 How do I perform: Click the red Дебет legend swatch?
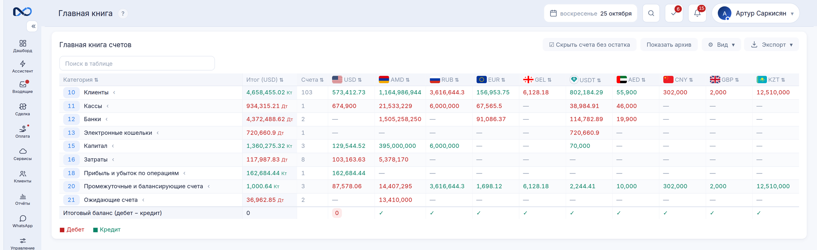(x=62, y=230)
